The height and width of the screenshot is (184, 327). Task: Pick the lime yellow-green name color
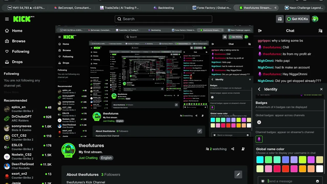pos(302,160)
